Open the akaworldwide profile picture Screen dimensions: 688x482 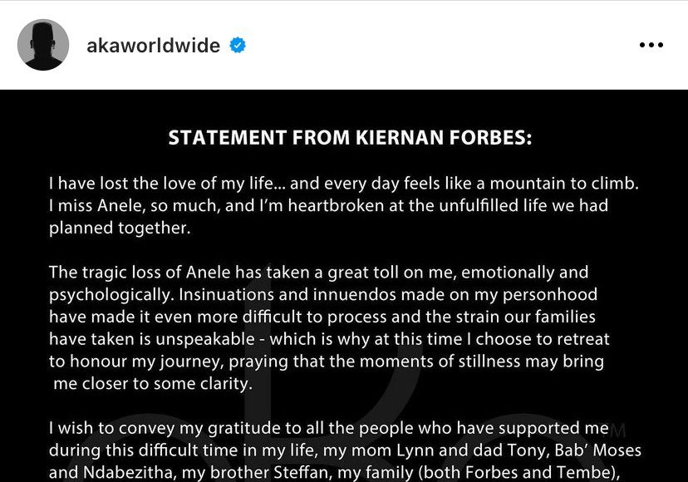tap(43, 45)
